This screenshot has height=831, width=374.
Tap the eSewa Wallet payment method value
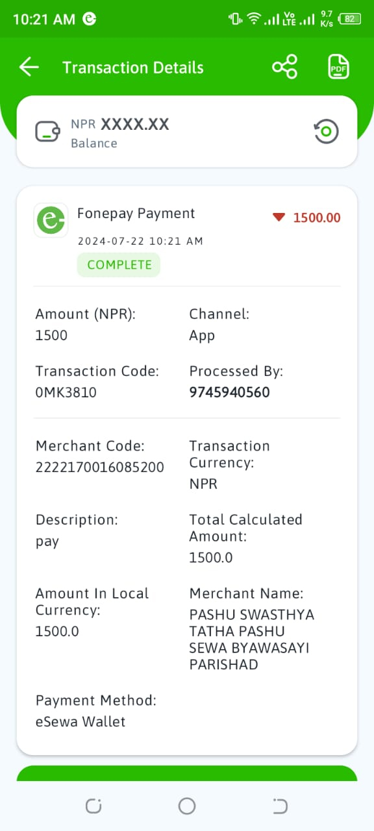[81, 721]
